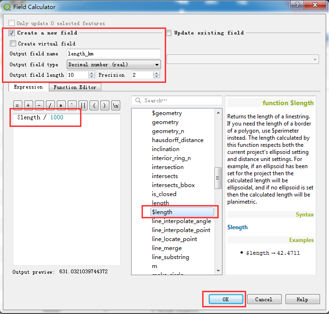Select the m function
This screenshot has height=314, width=329.
click(154, 266)
